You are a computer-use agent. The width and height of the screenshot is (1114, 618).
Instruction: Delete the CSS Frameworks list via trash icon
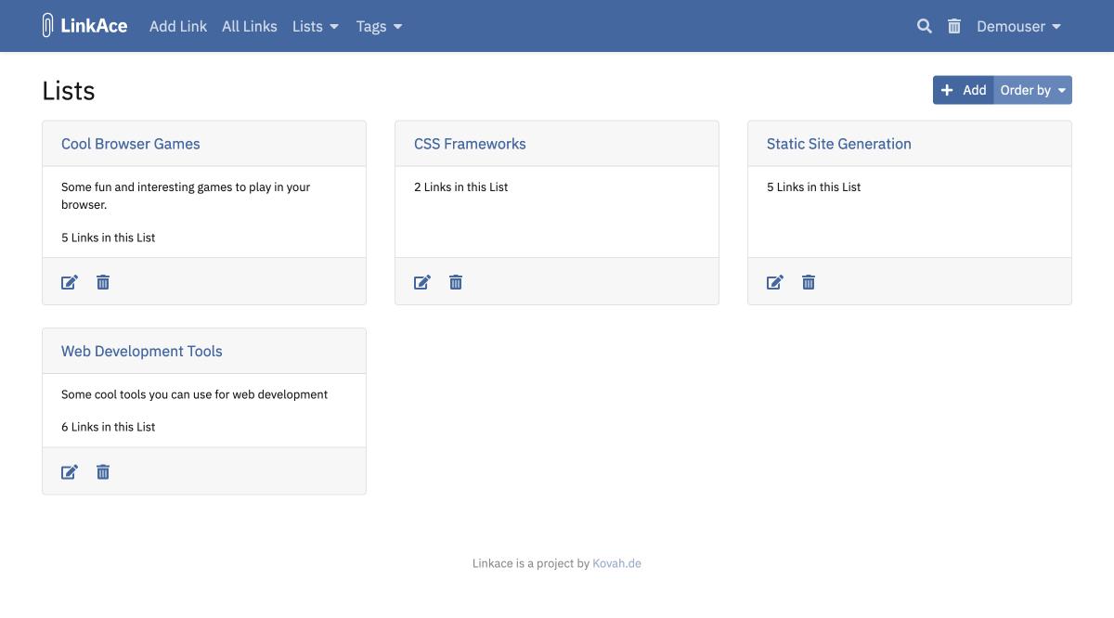coord(455,282)
